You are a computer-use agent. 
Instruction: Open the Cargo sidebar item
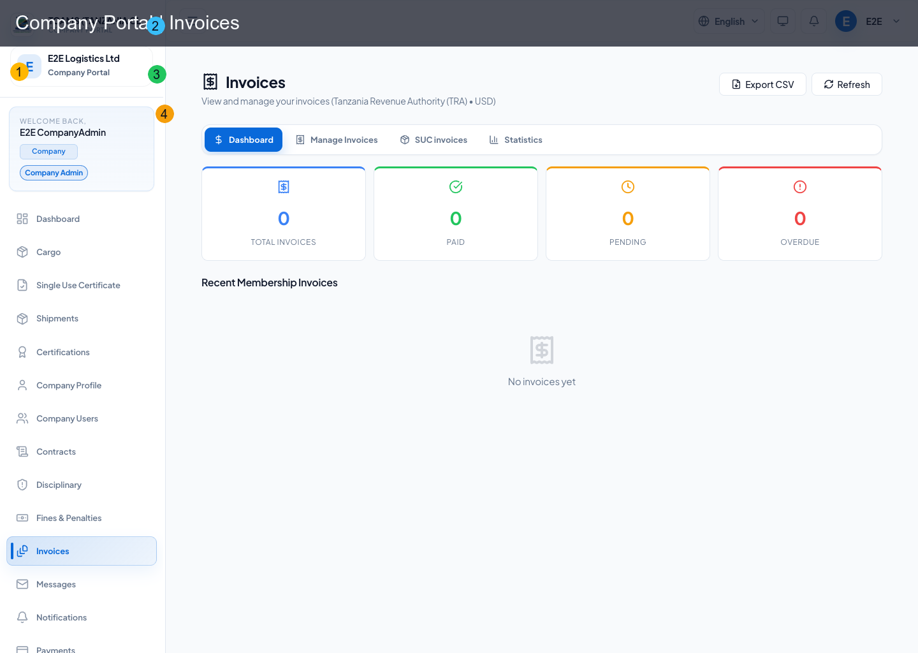[82, 252]
